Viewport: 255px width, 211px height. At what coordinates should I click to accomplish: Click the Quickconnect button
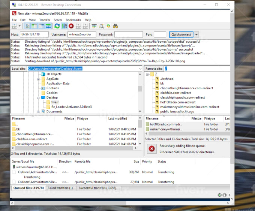181,34
